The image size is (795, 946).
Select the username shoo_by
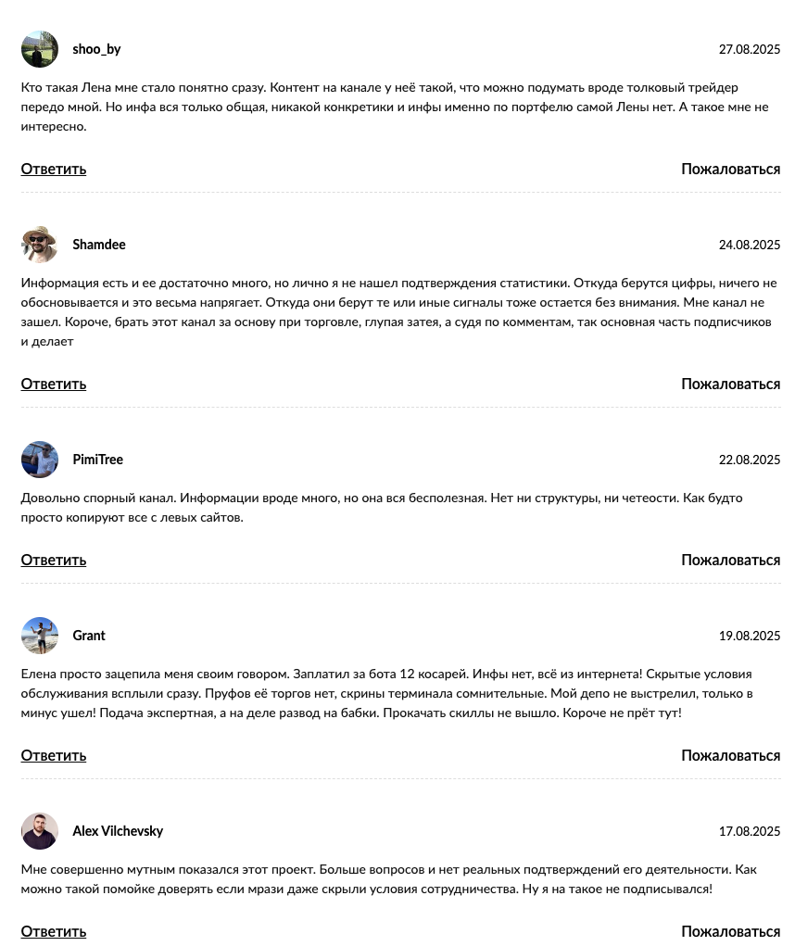tap(96, 49)
